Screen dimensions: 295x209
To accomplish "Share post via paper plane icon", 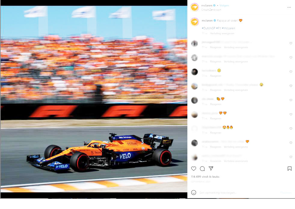I will point(211,168).
